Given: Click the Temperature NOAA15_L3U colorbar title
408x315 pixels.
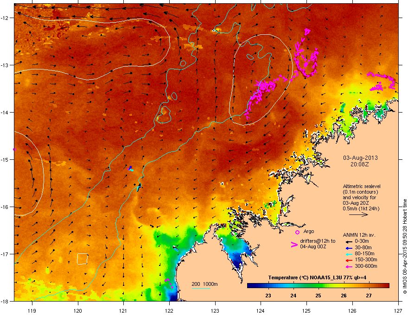Looking at the screenshot, I should click(317, 277).
